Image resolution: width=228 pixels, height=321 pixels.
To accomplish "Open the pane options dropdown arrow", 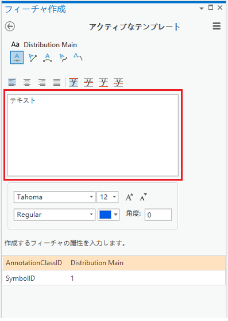I will click(x=202, y=9).
